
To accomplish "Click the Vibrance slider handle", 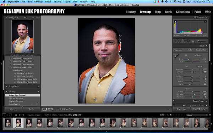I will coord(195,94).
